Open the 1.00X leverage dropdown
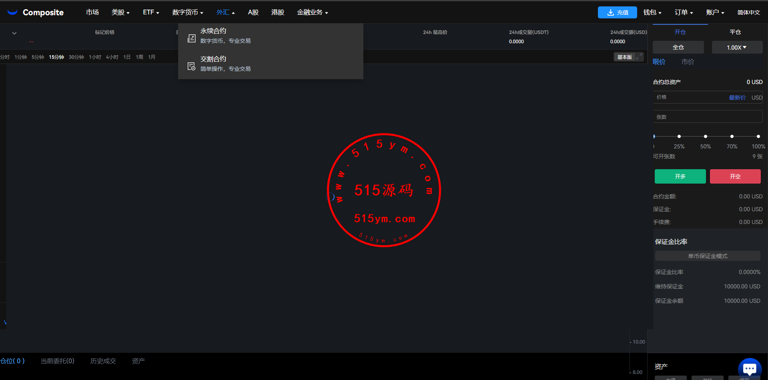This screenshot has height=380, width=768. point(737,47)
